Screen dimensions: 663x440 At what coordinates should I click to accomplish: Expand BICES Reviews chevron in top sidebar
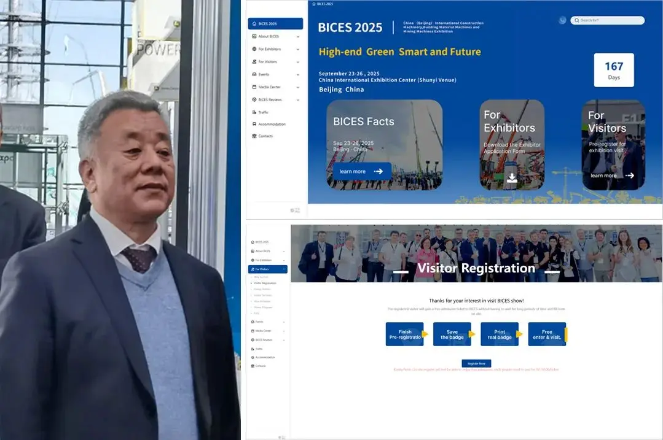point(298,100)
